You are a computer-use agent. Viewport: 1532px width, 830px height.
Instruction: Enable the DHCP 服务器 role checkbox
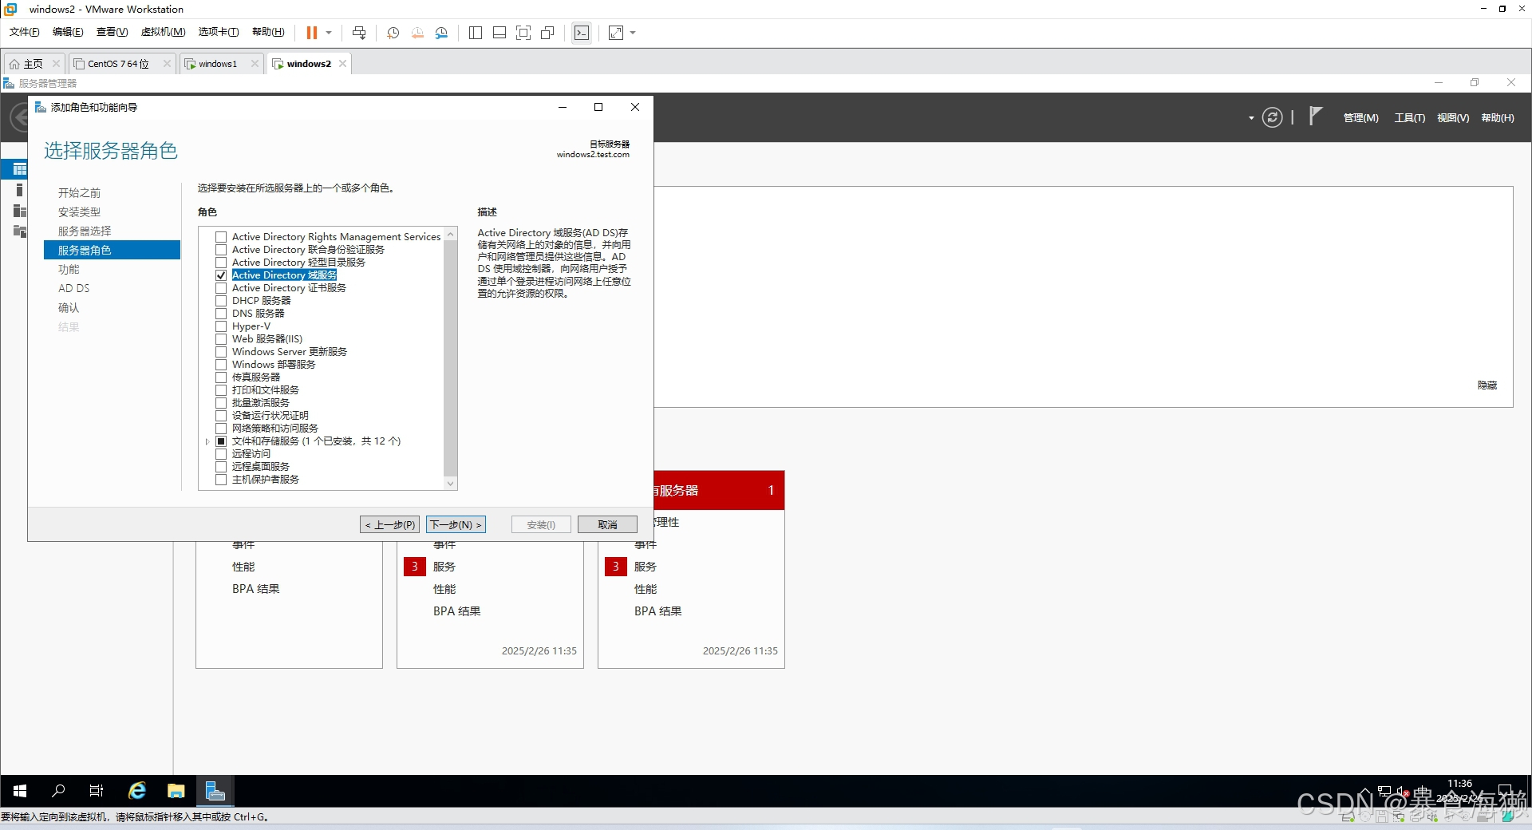pos(221,301)
